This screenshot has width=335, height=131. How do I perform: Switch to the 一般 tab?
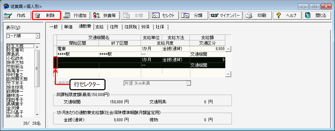[x=53, y=27]
